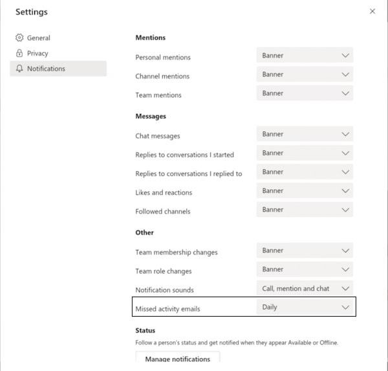Change the Chat messages notification setting

305,134
